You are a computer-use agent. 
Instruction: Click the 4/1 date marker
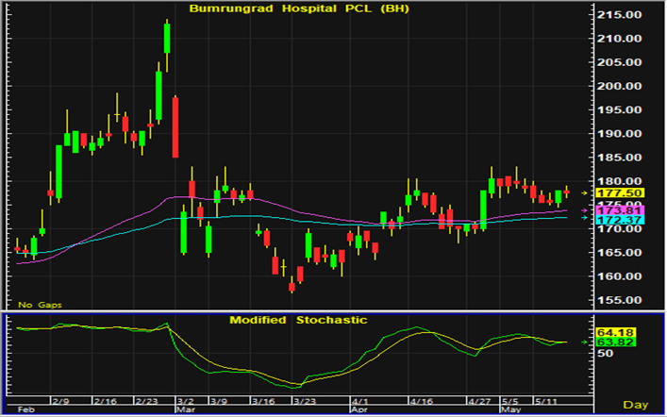pos(360,402)
